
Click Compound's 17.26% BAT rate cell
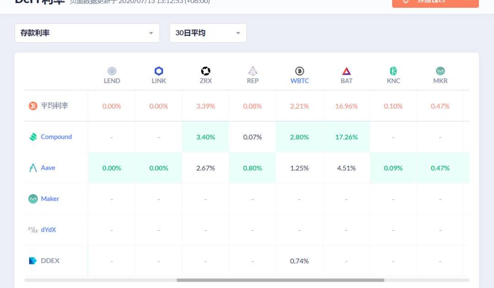(x=346, y=137)
